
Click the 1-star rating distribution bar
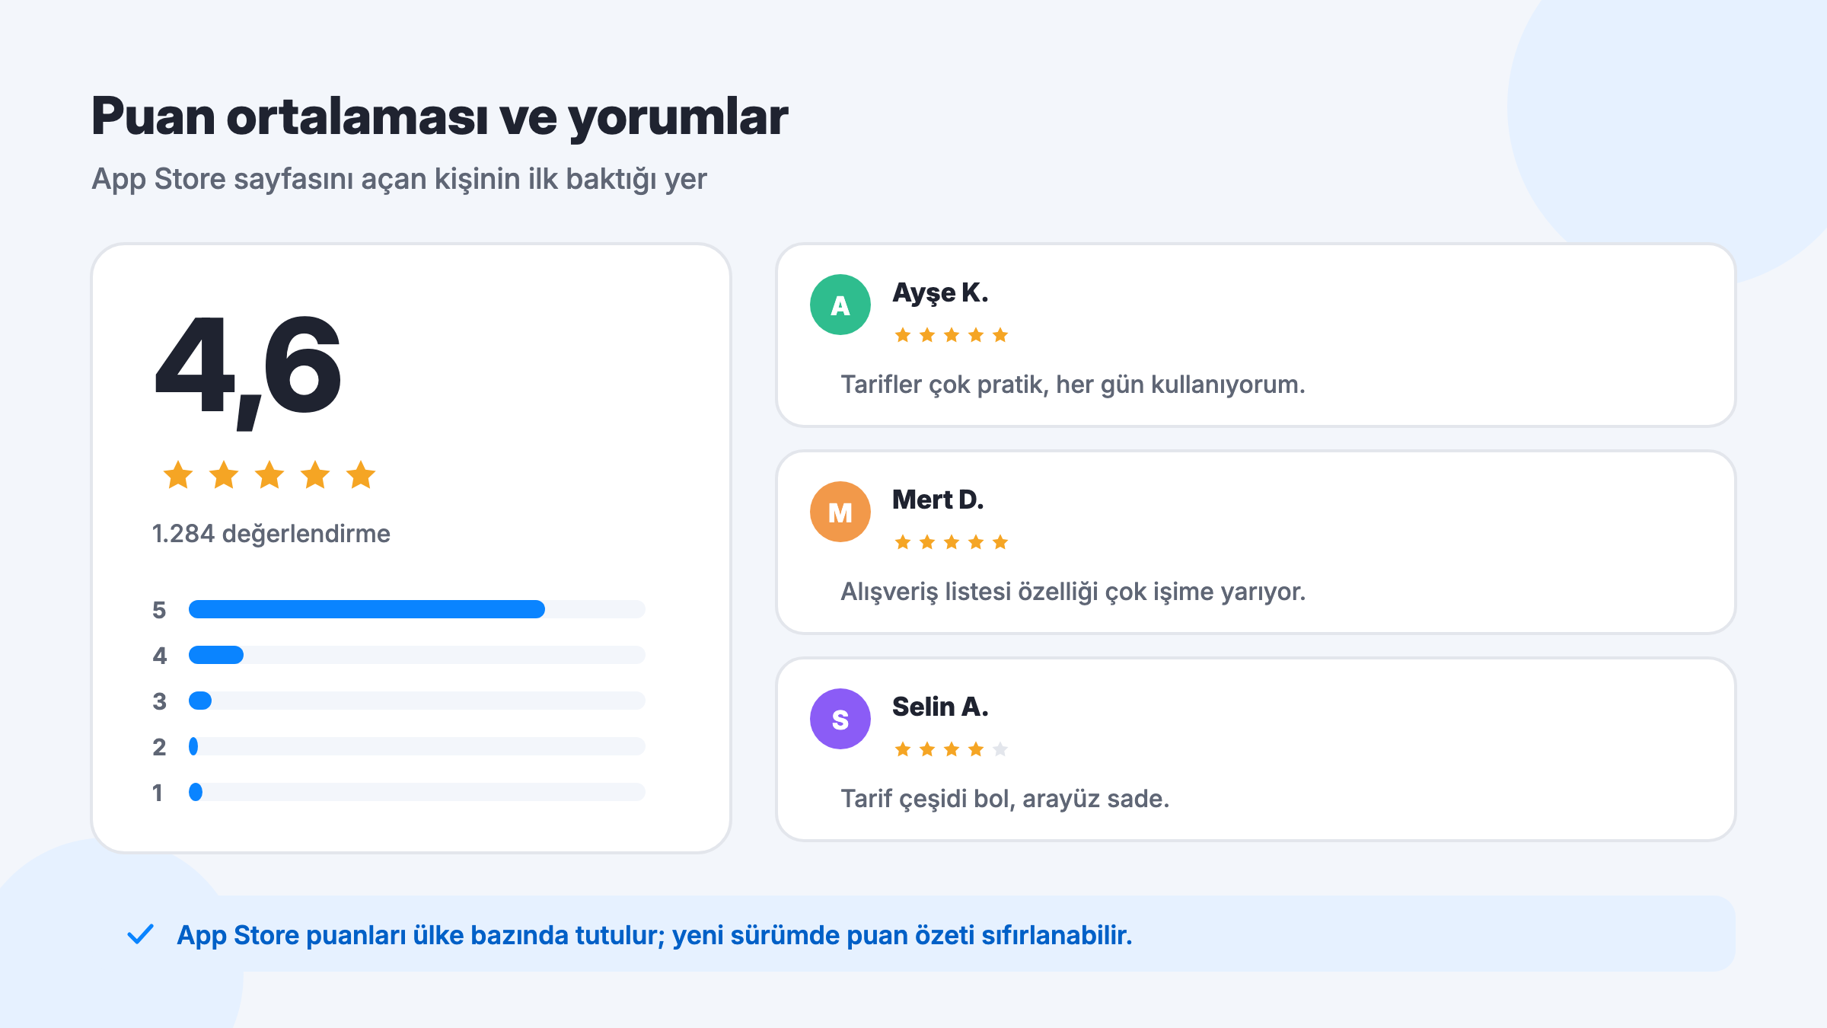pyautogui.click(x=417, y=792)
